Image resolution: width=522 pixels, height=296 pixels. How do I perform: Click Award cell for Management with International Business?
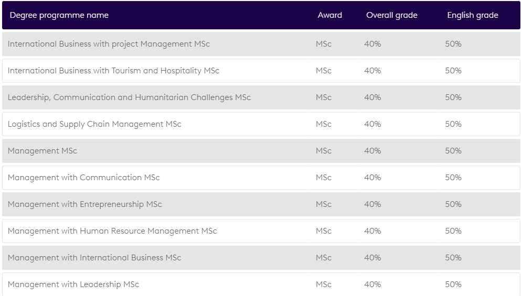pos(324,258)
